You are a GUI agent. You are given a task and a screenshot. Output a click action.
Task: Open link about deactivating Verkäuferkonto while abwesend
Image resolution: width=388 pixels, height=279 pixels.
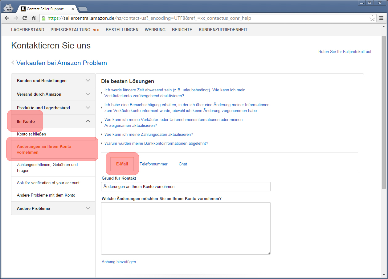(x=175, y=93)
